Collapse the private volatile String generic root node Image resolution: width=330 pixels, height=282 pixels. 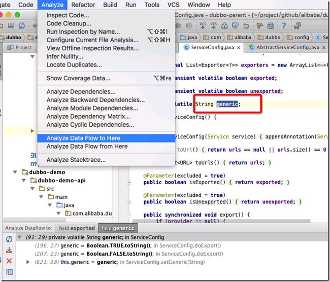(x=19, y=237)
